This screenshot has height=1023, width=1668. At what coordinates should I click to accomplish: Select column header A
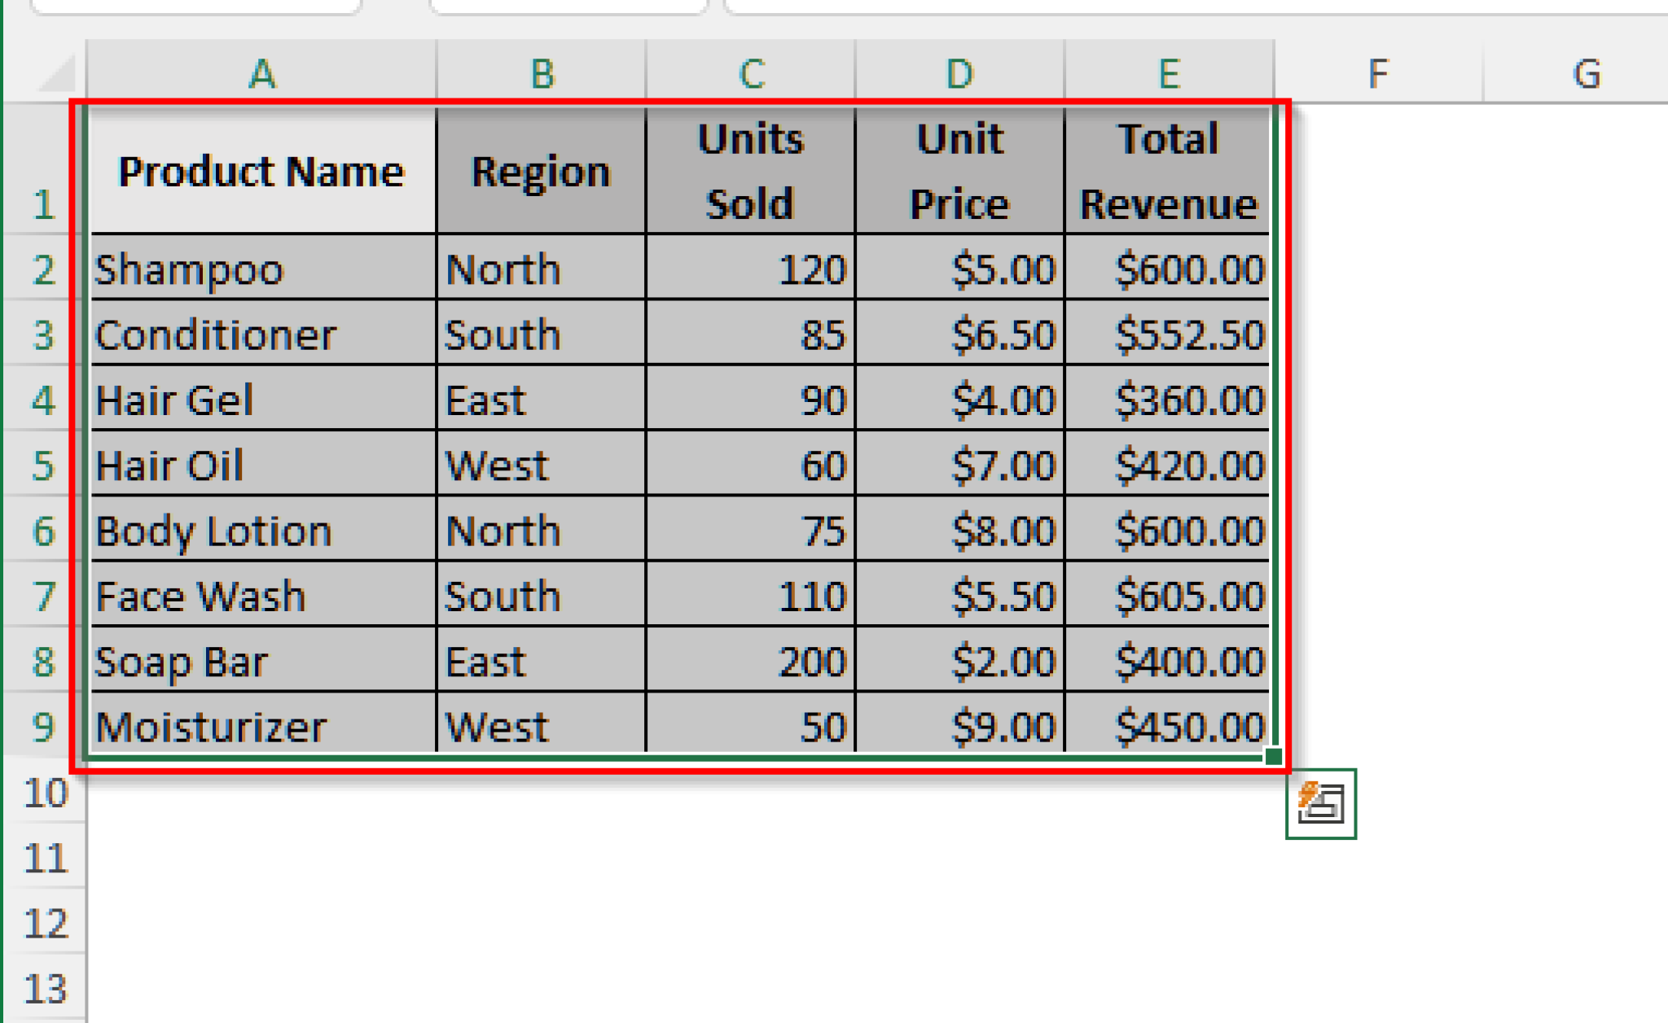262,73
